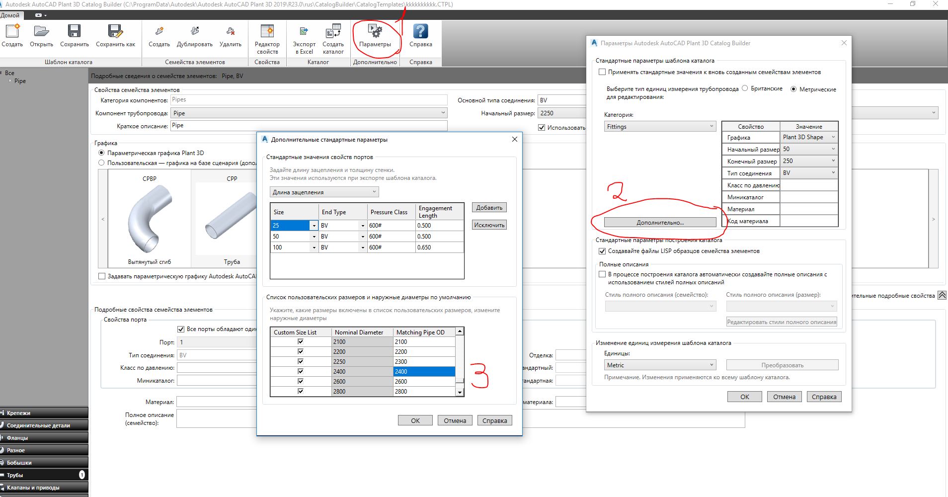Select the Pipe item in the tree
Screen dimensions: 948x497
tap(20, 81)
